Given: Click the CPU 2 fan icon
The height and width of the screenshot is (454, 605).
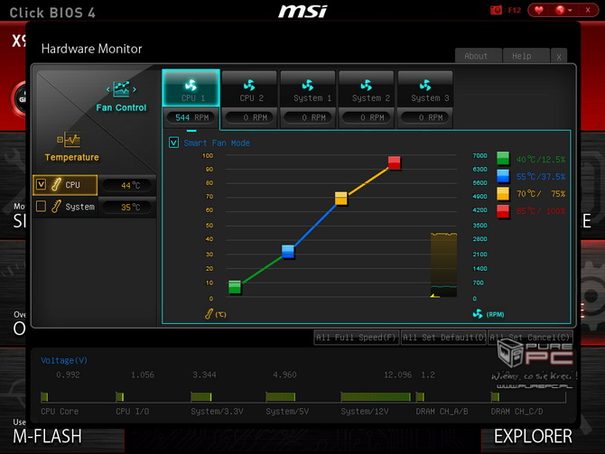Looking at the screenshot, I should [x=249, y=85].
